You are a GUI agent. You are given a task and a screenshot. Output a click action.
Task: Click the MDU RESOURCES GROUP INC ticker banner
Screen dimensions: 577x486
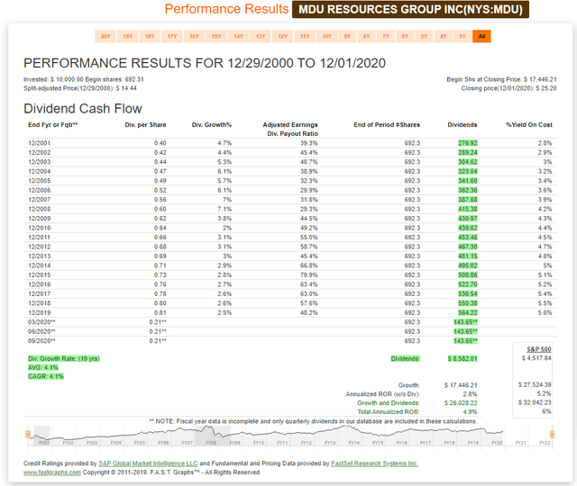coord(410,9)
